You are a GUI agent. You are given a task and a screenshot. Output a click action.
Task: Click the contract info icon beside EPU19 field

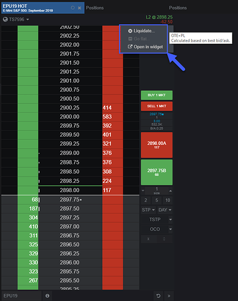tap(47, 296)
